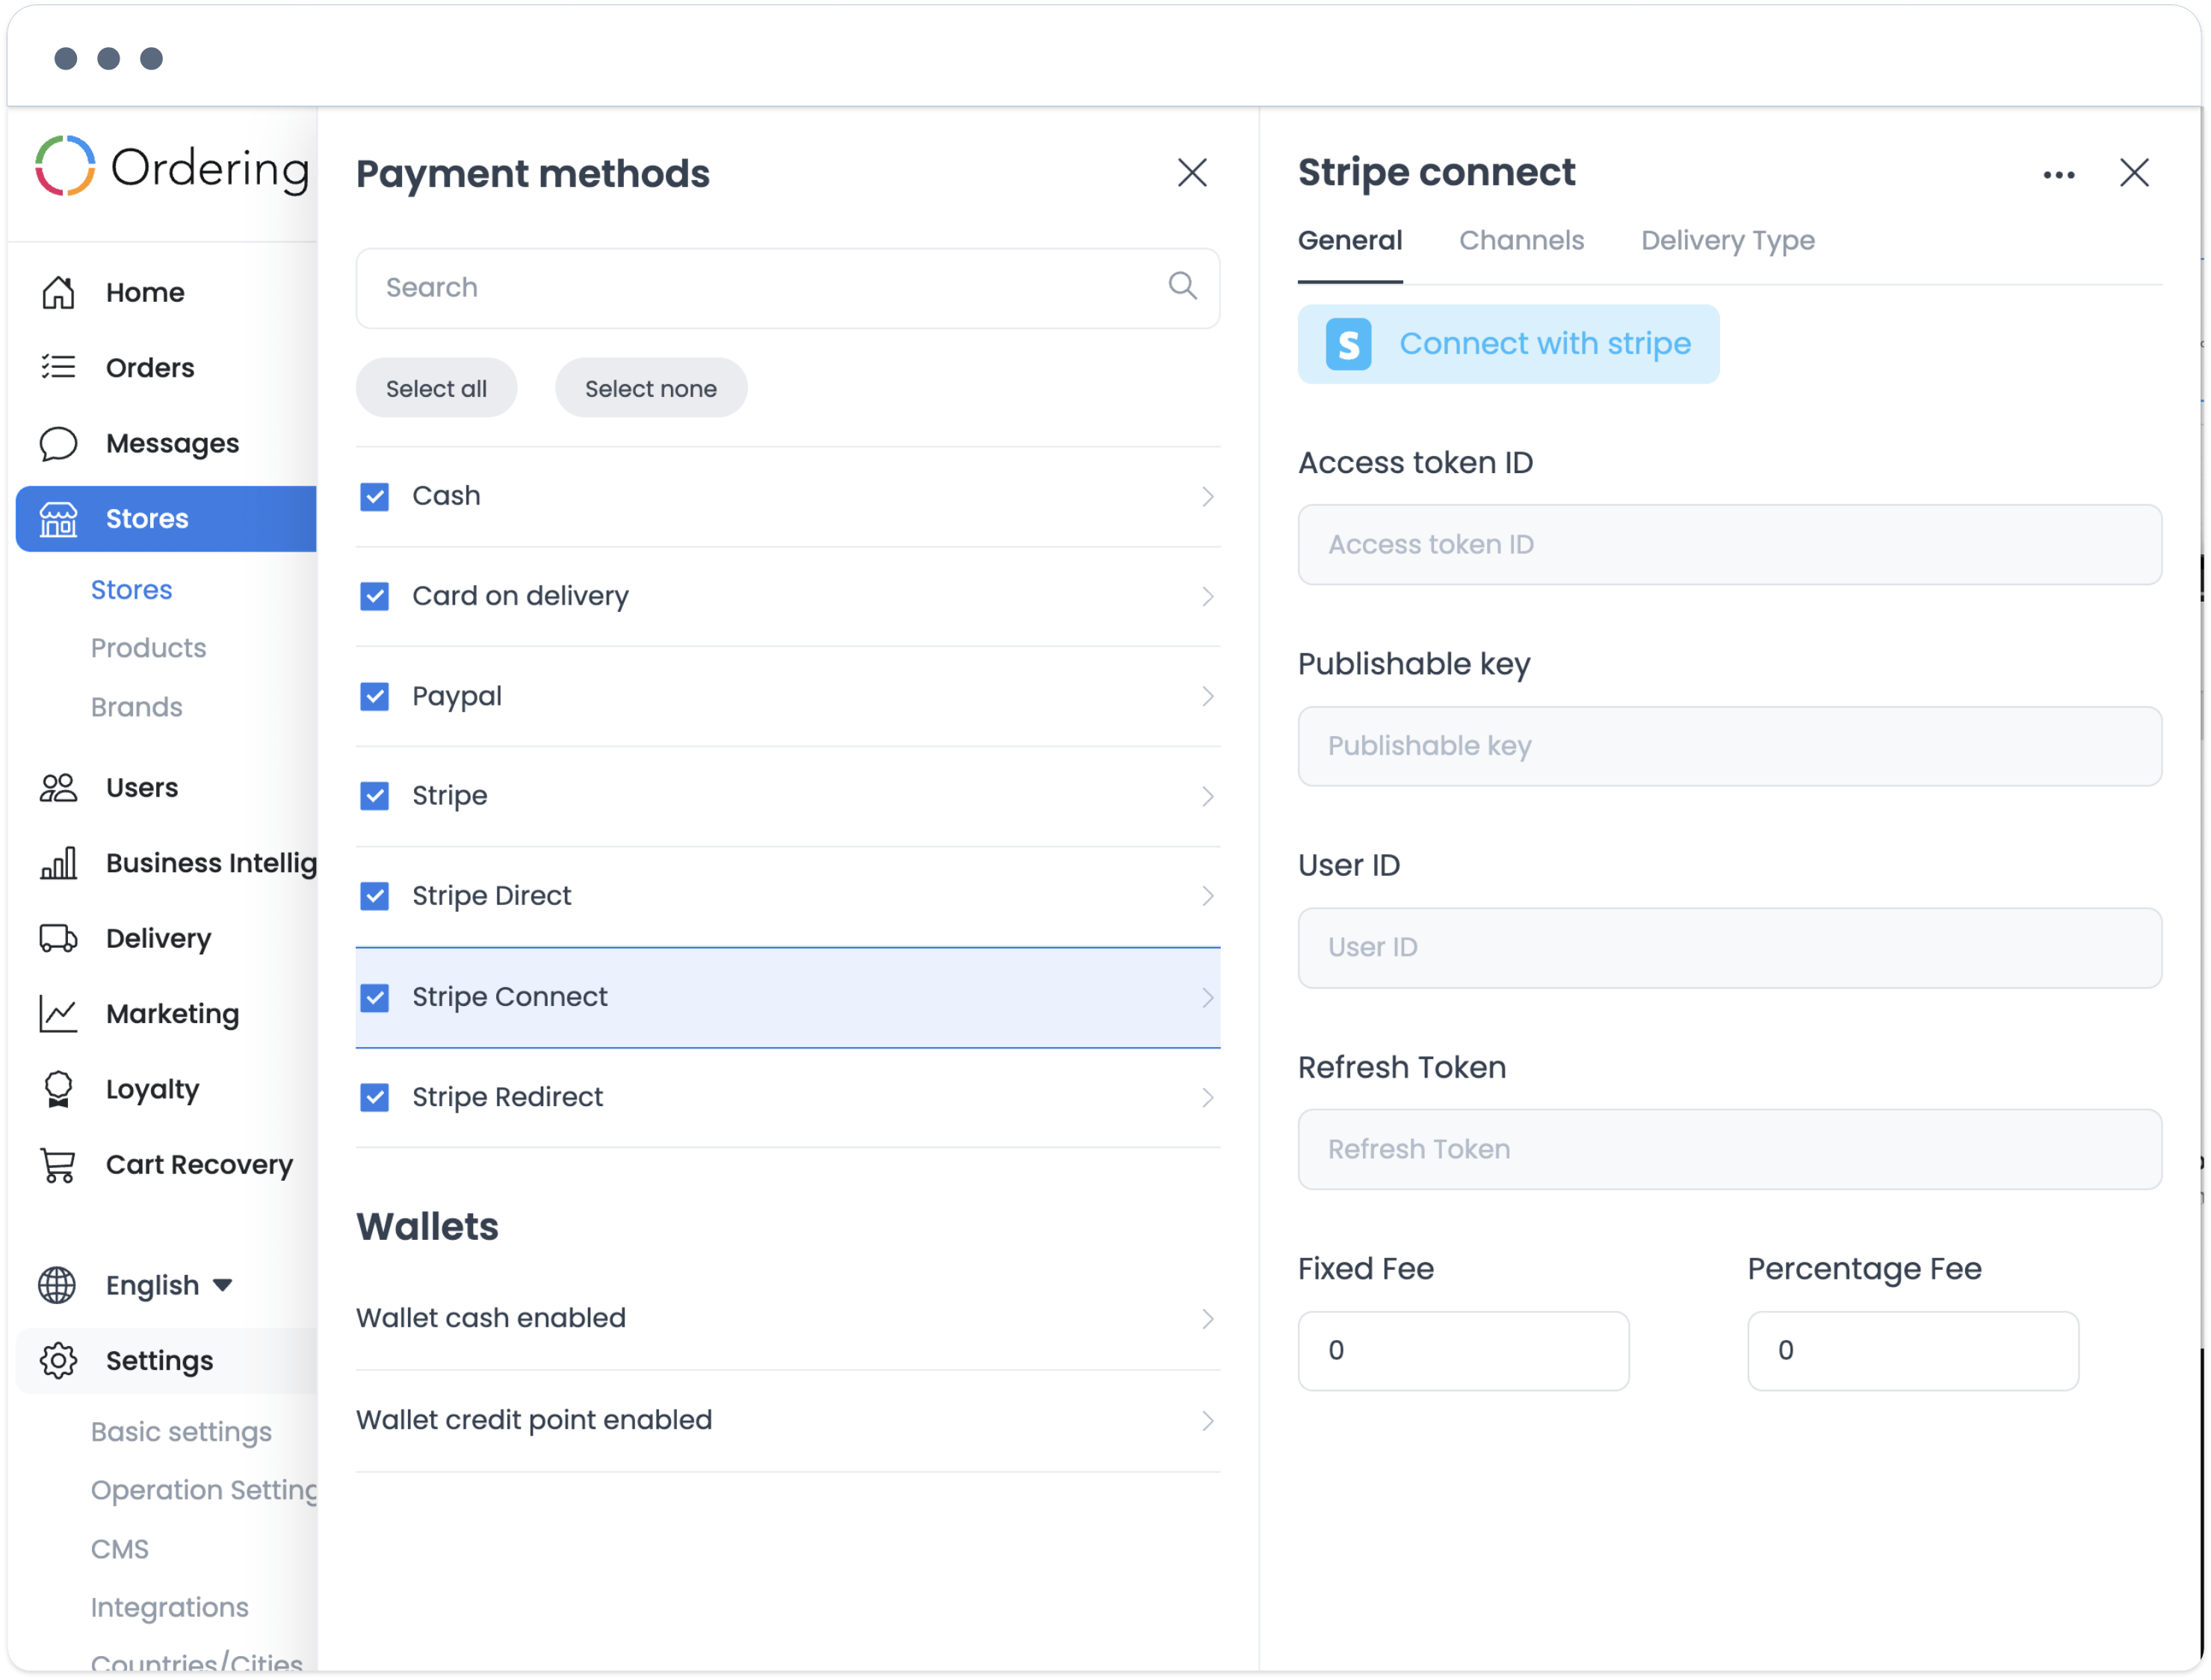This screenshot has height=1680, width=2211.
Task: Click the Publishable key field
Action: (x=1729, y=747)
